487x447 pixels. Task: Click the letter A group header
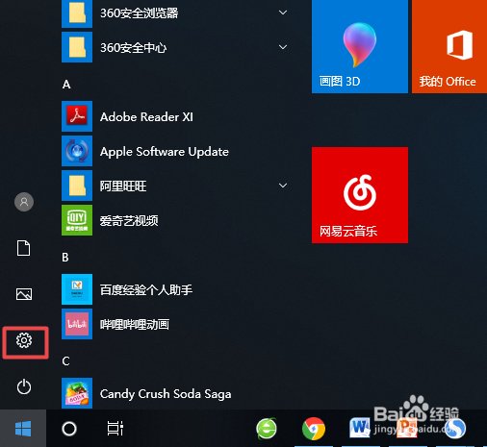coord(66,85)
